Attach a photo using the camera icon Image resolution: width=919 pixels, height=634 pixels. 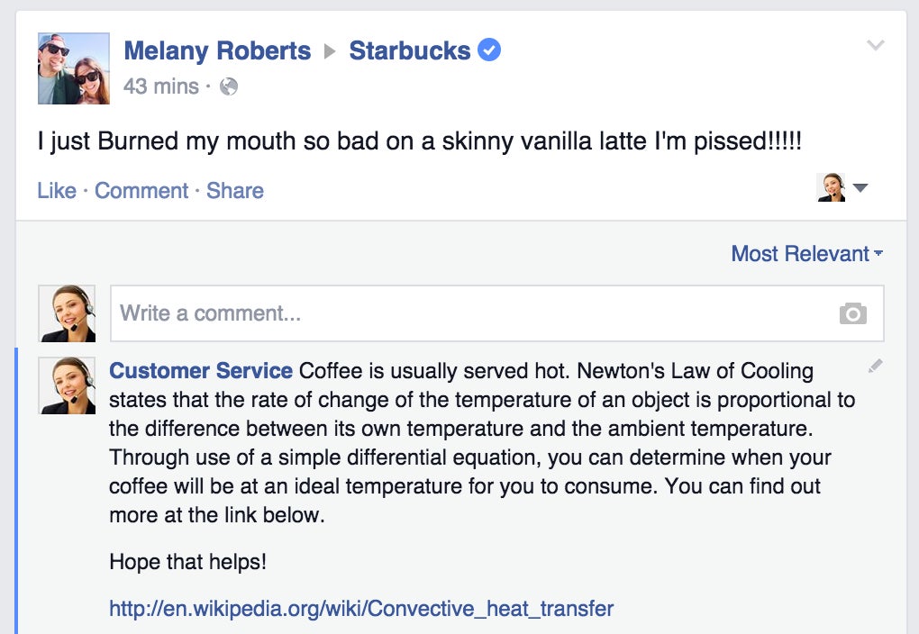[852, 313]
